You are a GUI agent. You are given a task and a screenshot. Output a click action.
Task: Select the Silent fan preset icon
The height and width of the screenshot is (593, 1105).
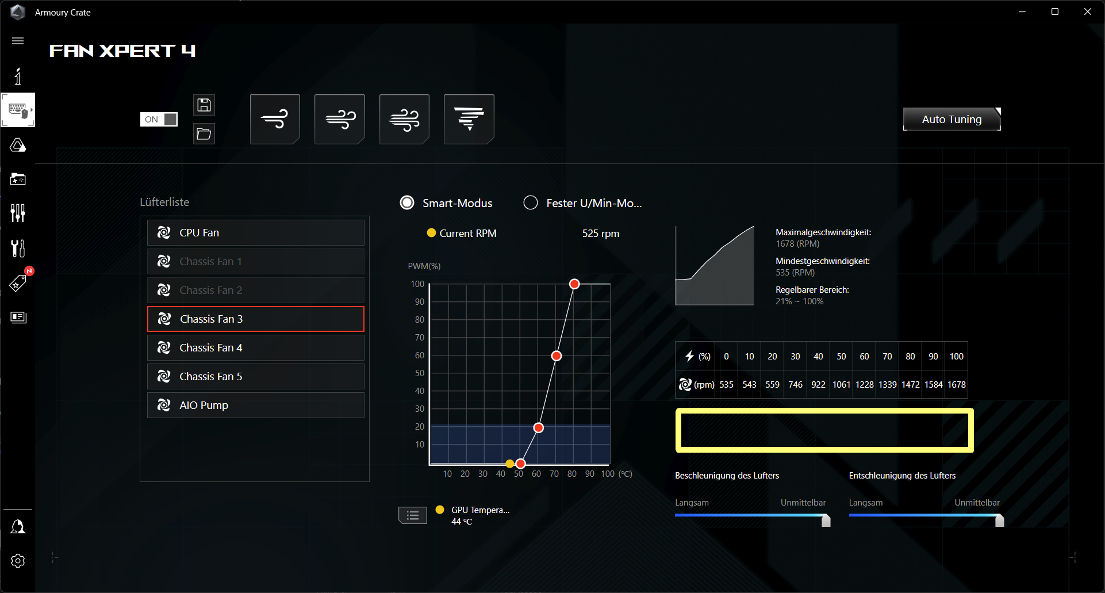tap(275, 119)
